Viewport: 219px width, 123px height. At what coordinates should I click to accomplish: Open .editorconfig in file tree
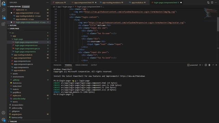pos(17,108)
